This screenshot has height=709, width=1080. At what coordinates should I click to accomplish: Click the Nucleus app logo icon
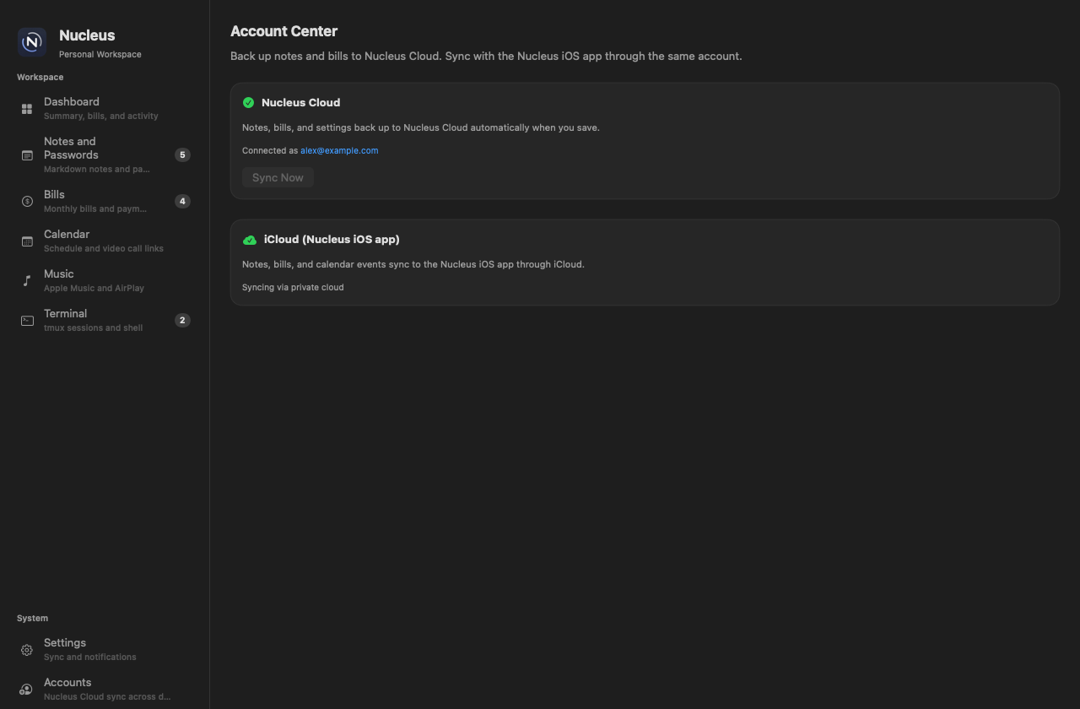click(32, 41)
